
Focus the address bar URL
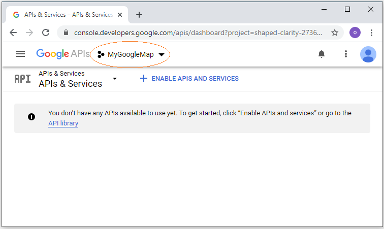pos(198,32)
